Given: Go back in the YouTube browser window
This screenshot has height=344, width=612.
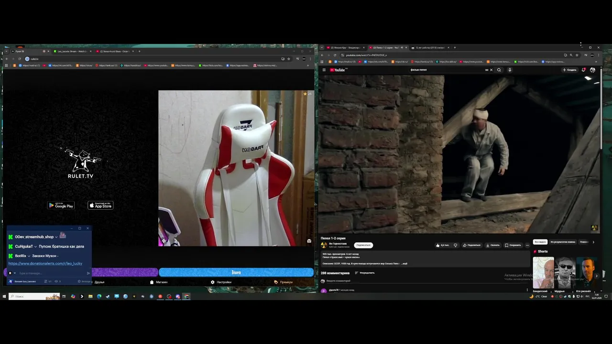Looking at the screenshot, I should coord(322,55).
